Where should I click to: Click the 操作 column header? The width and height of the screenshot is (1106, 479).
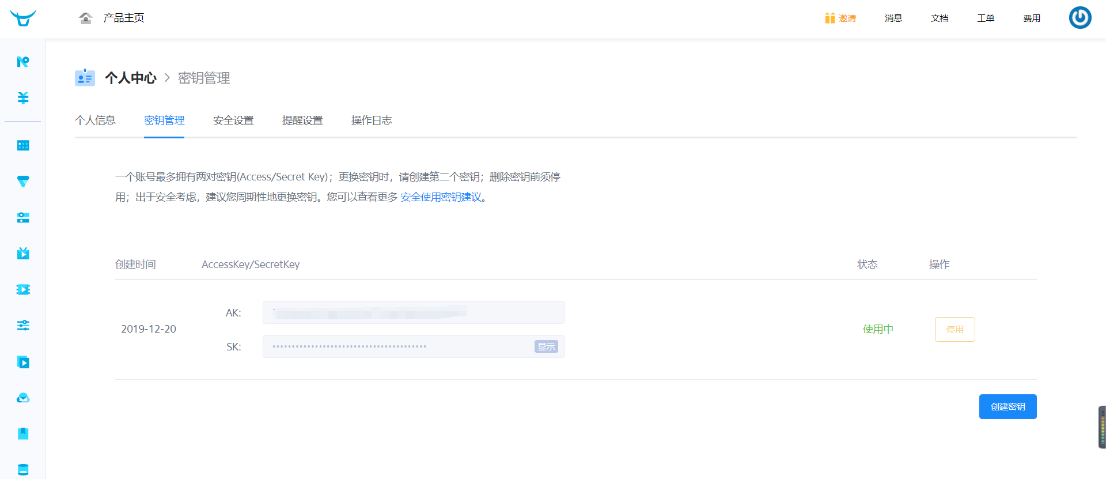[940, 265]
